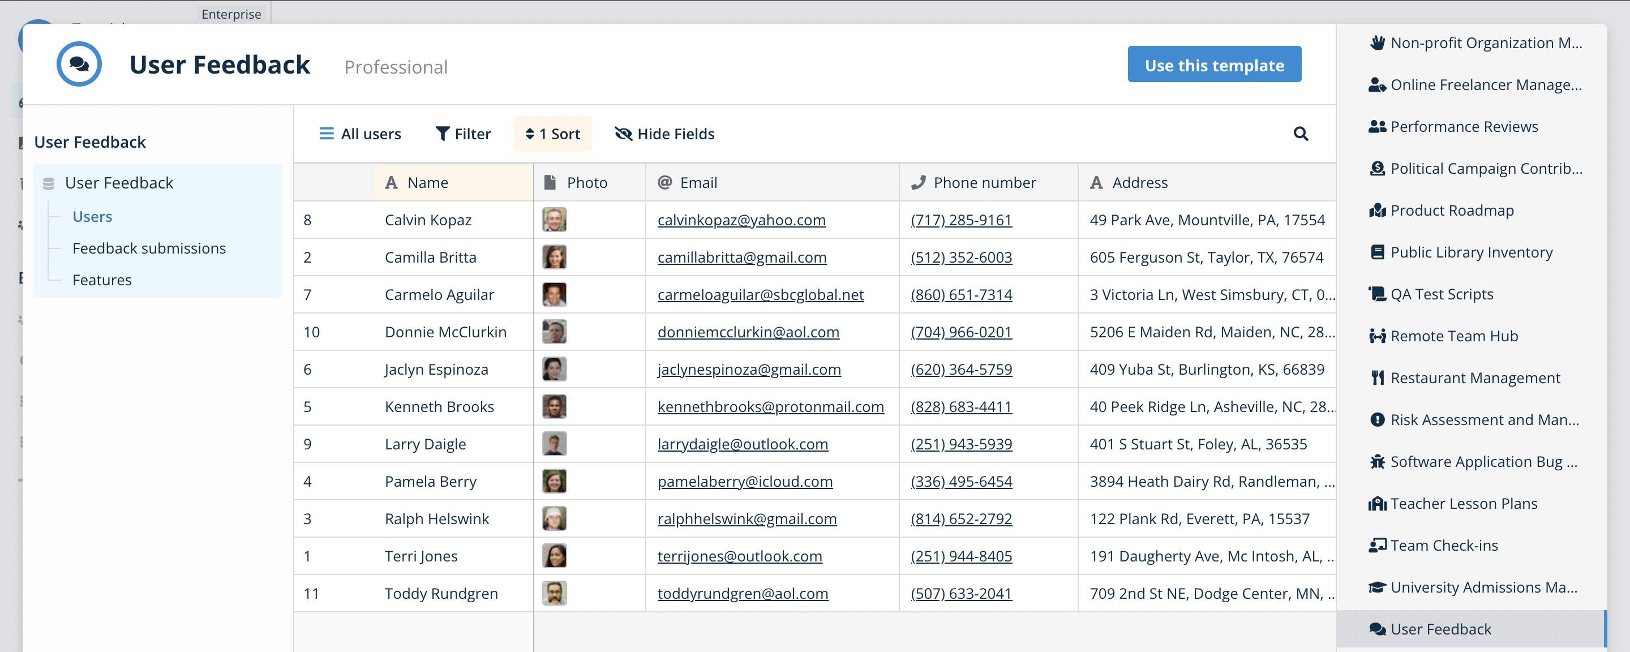
Task: Expand the User Feedback base outline
Action: click(119, 182)
